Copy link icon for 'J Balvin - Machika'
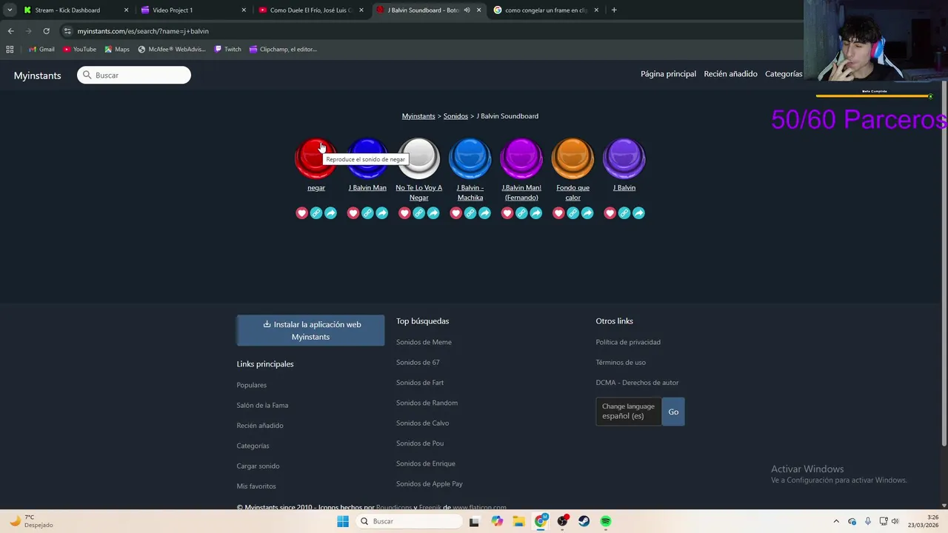The height and width of the screenshot is (533, 948). 470,213
